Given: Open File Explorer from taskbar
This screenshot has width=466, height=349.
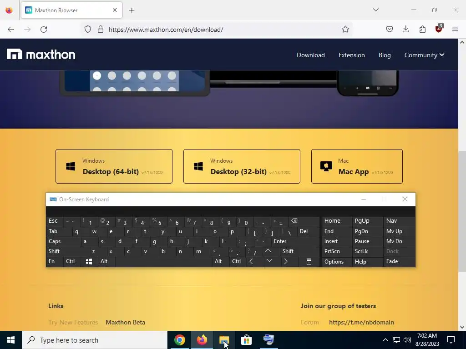Looking at the screenshot, I should (x=224, y=340).
